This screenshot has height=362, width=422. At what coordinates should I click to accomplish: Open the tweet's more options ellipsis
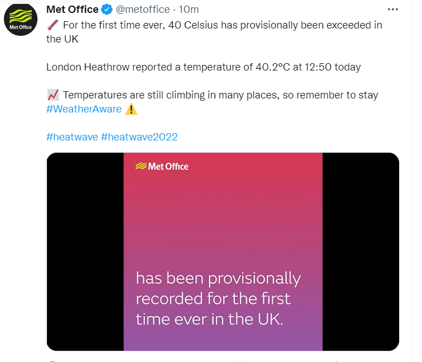(393, 10)
